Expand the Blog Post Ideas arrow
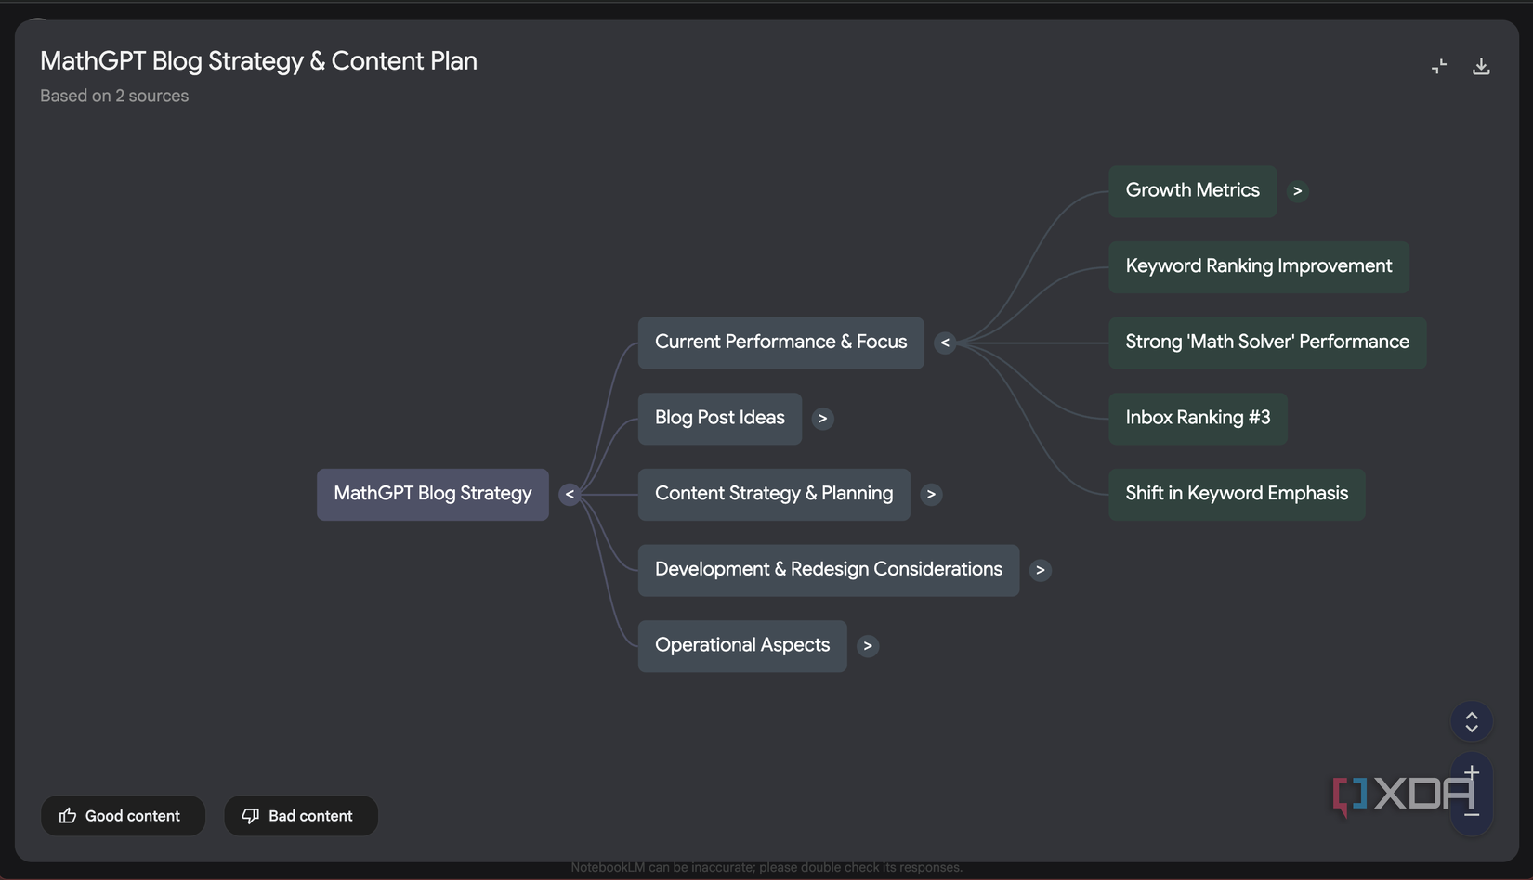The width and height of the screenshot is (1533, 880). [x=822, y=419]
